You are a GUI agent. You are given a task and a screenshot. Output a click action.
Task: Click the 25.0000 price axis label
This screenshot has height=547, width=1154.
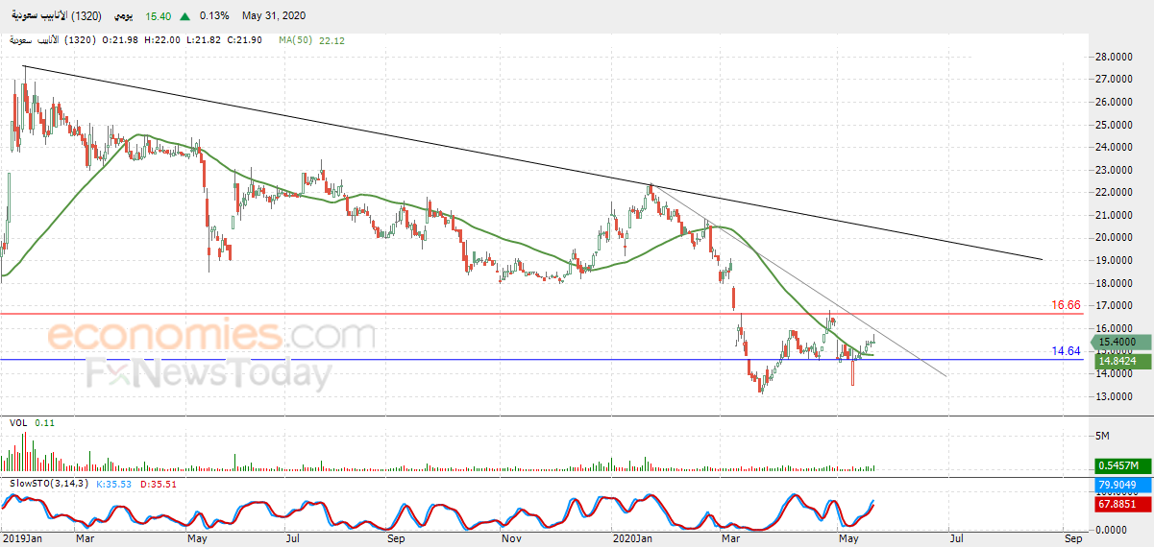[x=1116, y=125]
